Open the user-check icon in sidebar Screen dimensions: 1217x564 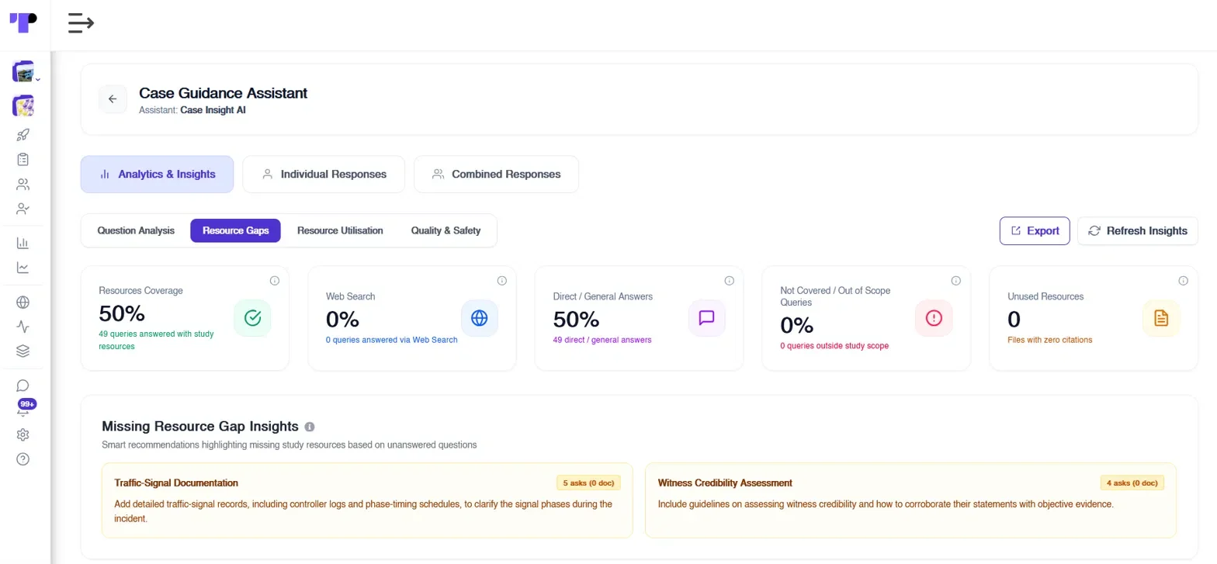23,209
